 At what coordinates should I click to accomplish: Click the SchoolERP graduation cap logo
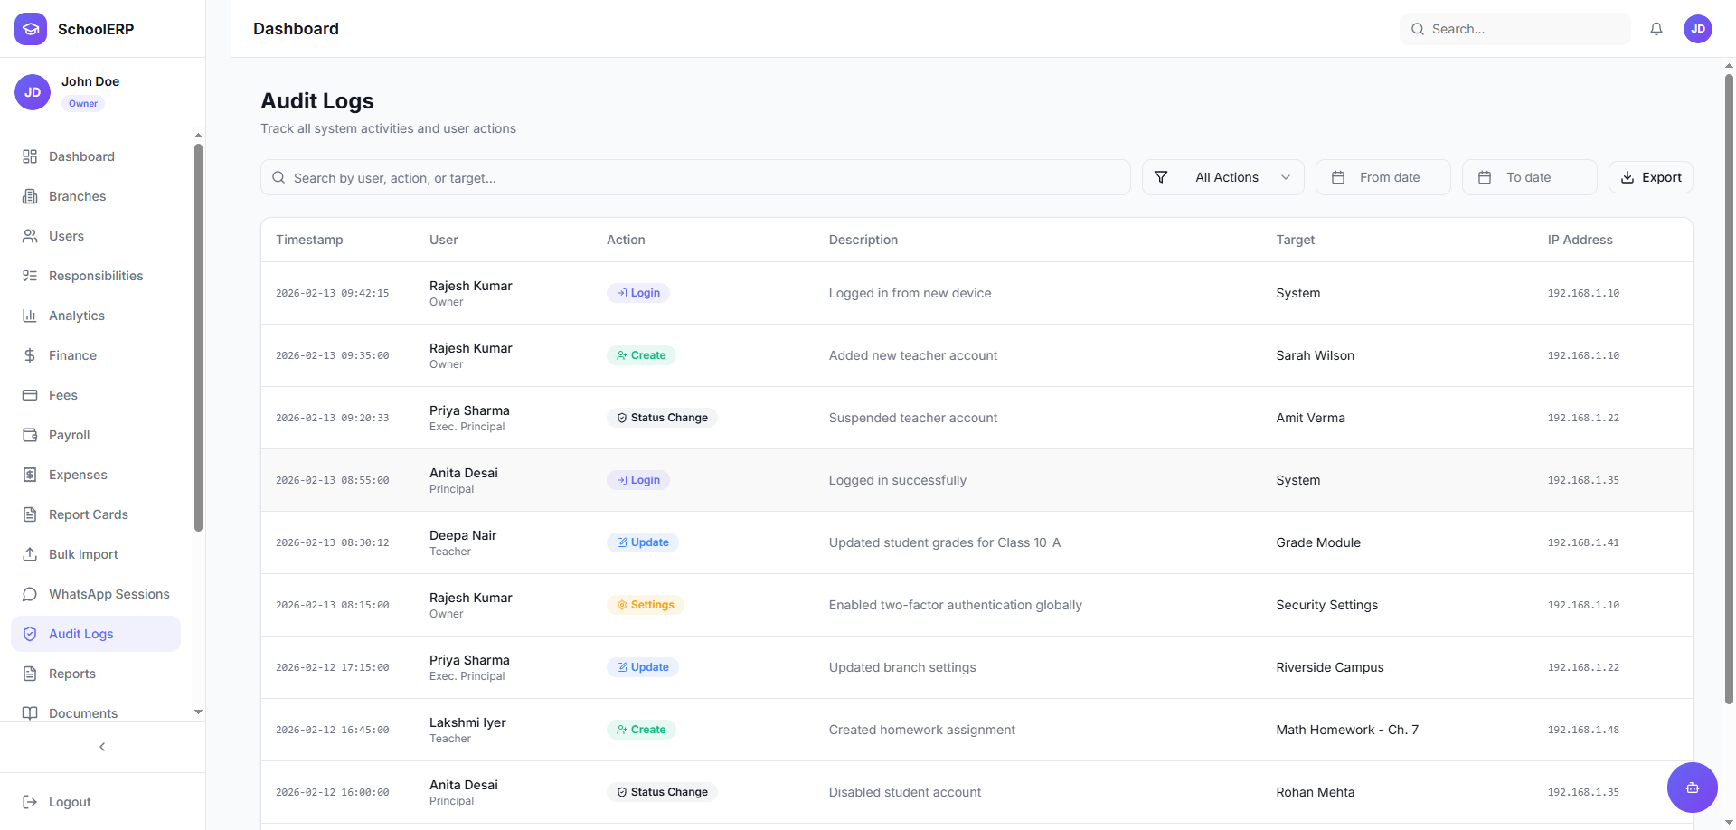(31, 29)
